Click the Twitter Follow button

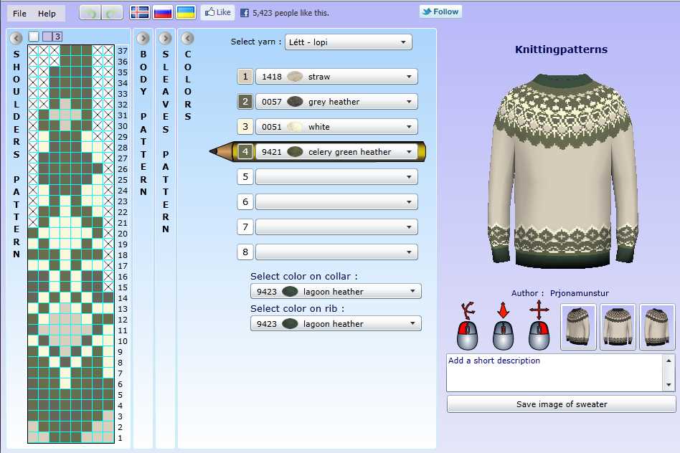click(x=440, y=11)
